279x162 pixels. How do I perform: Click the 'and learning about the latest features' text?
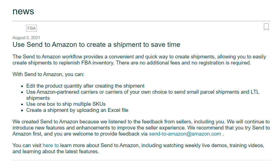point(56,152)
